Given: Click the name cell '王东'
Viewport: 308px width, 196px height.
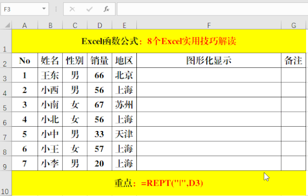Looking at the screenshot, I should click(x=50, y=75).
